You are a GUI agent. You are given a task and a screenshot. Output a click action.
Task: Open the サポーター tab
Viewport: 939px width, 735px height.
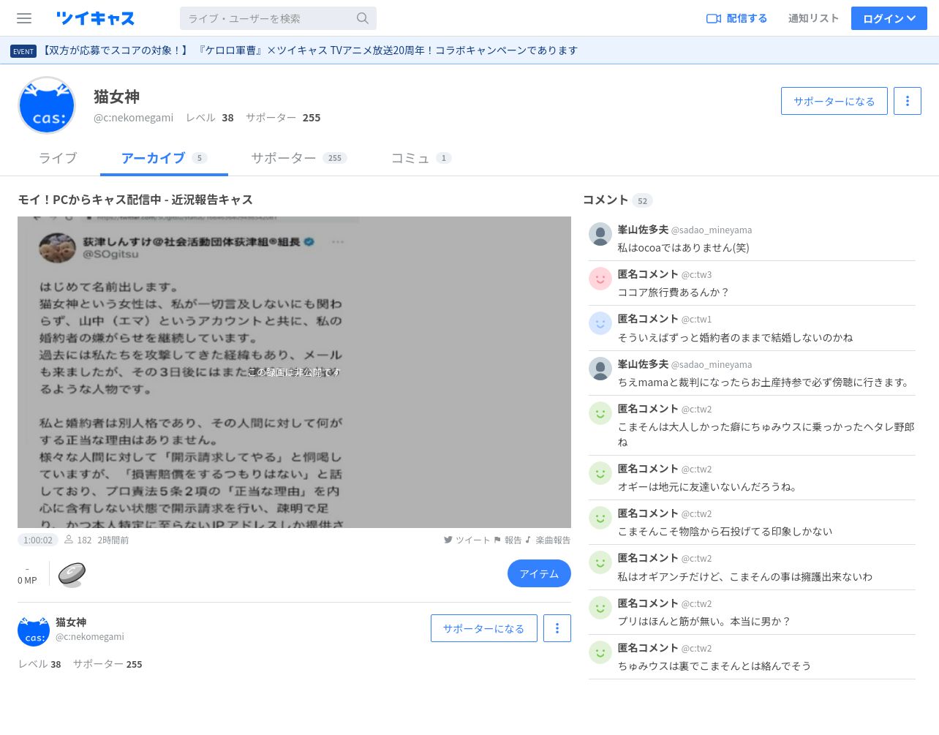coord(298,158)
